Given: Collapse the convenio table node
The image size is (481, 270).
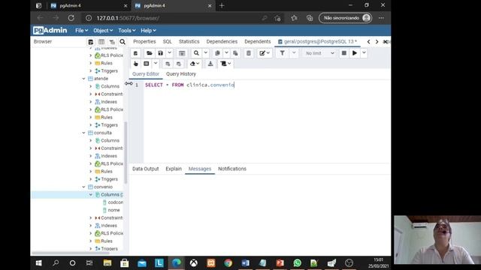Looking at the screenshot, I should (83, 187).
